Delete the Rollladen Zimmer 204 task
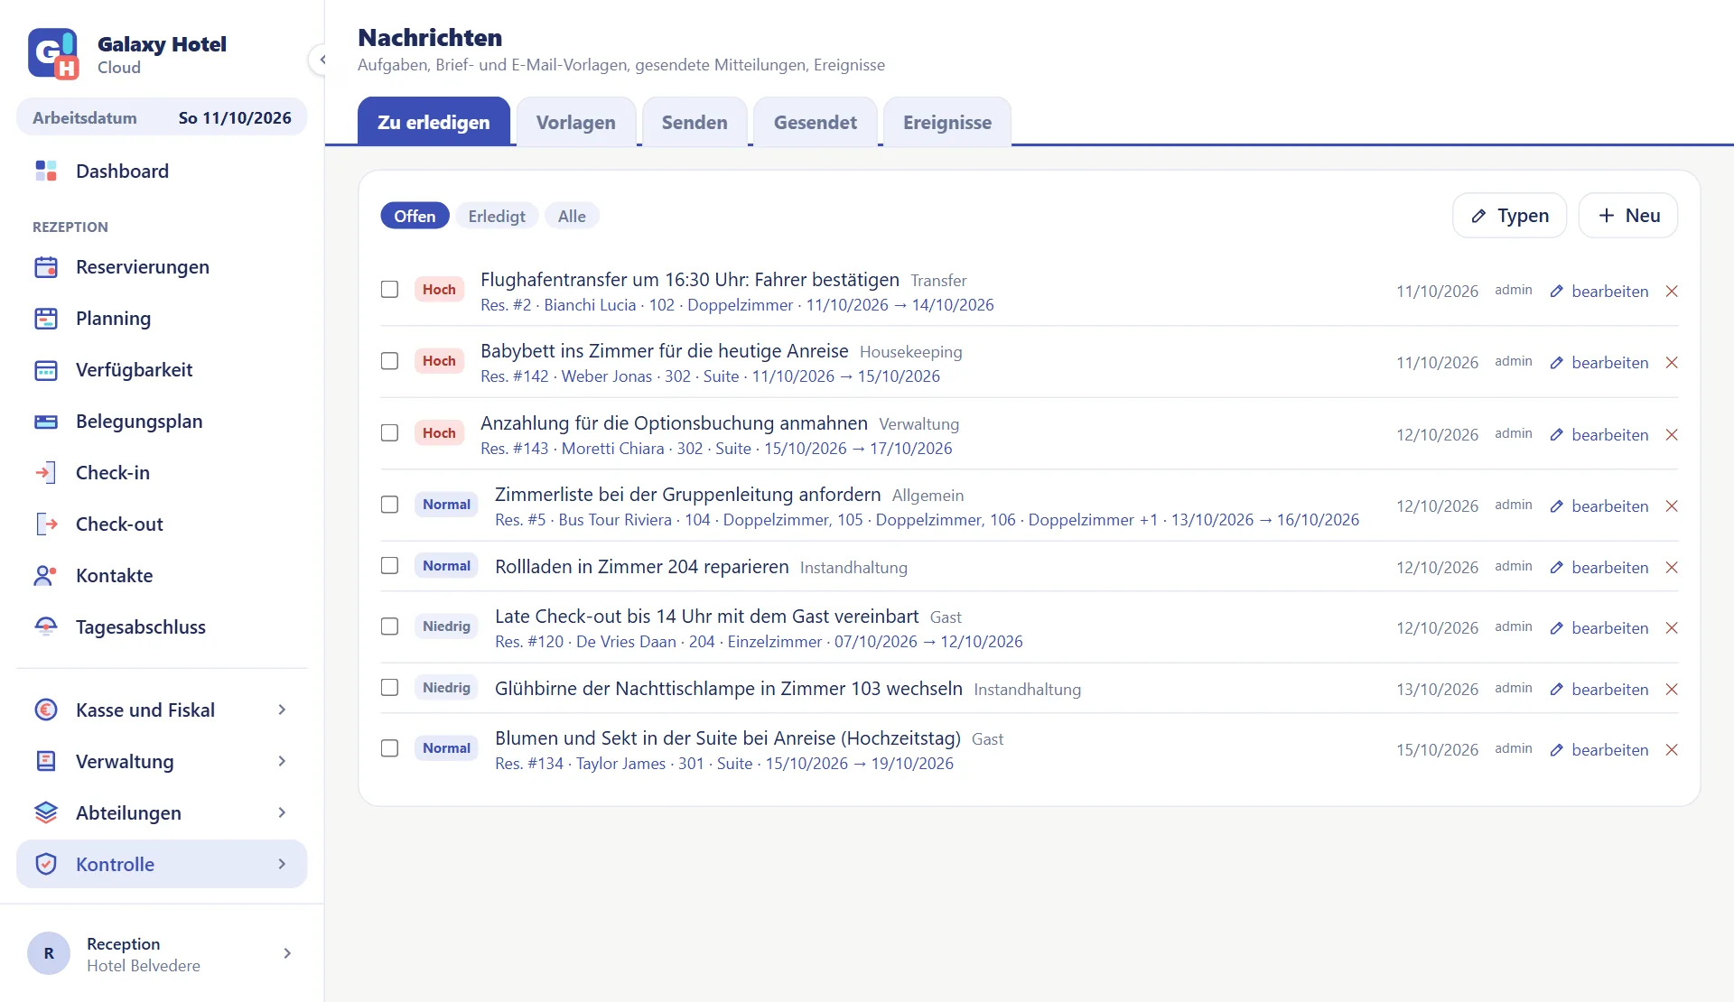1734x1002 pixels. [1672, 568]
